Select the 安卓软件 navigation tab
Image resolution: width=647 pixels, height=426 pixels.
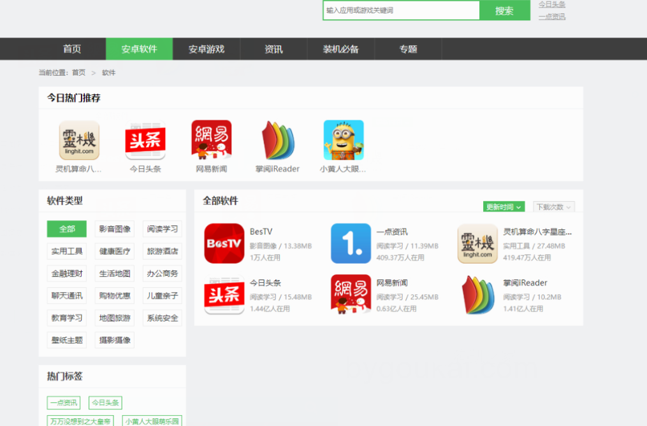click(x=140, y=49)
